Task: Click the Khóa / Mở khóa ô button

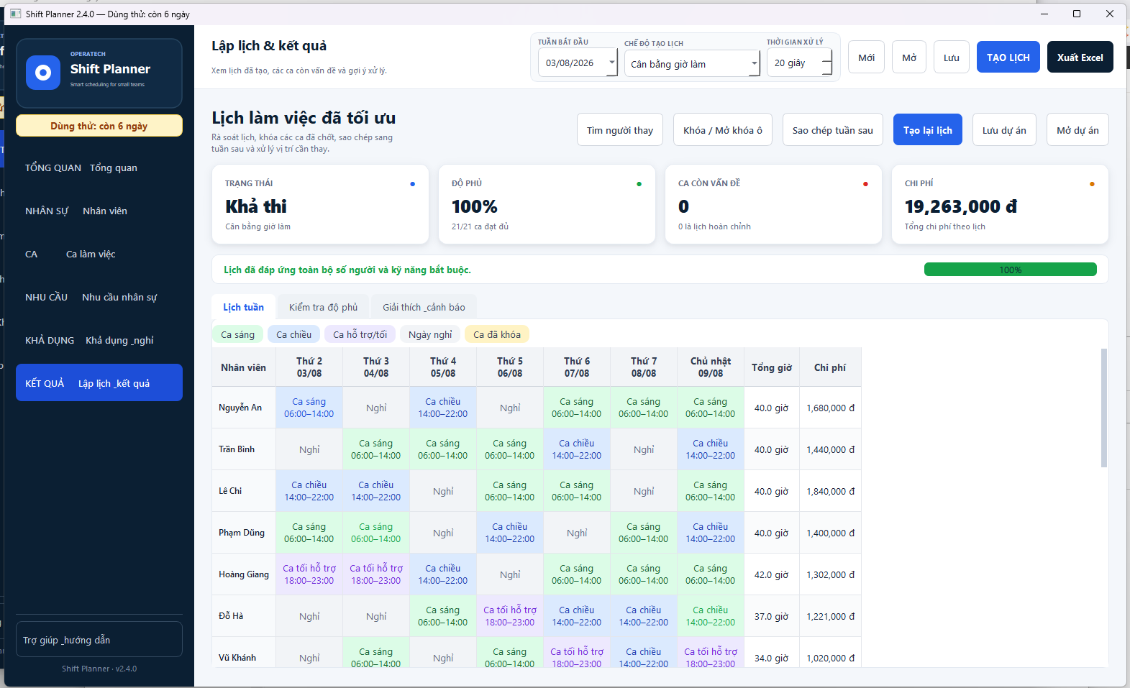Action: [722, 130]
